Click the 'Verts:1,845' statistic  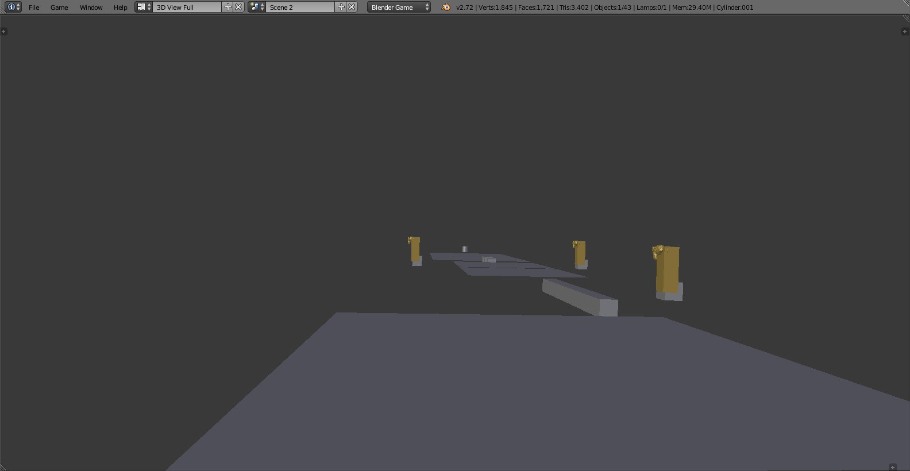coord(496,7)
